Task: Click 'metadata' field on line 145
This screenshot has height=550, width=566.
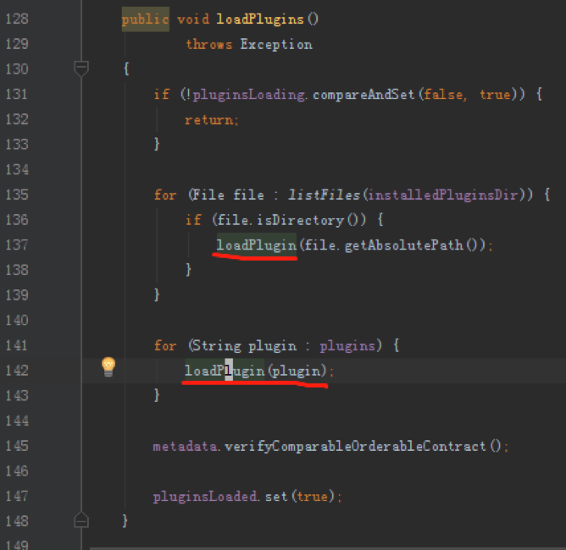Action: [x=186, y=446]
